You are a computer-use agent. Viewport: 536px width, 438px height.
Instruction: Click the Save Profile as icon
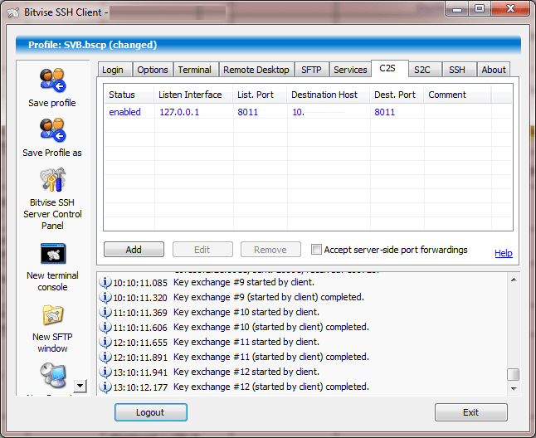pos(52,131)
